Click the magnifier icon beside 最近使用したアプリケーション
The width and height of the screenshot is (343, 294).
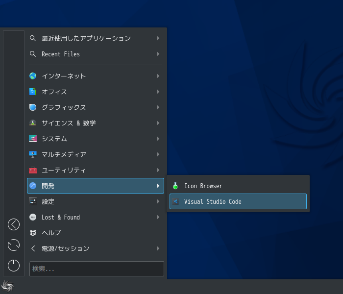coord(33,38)
